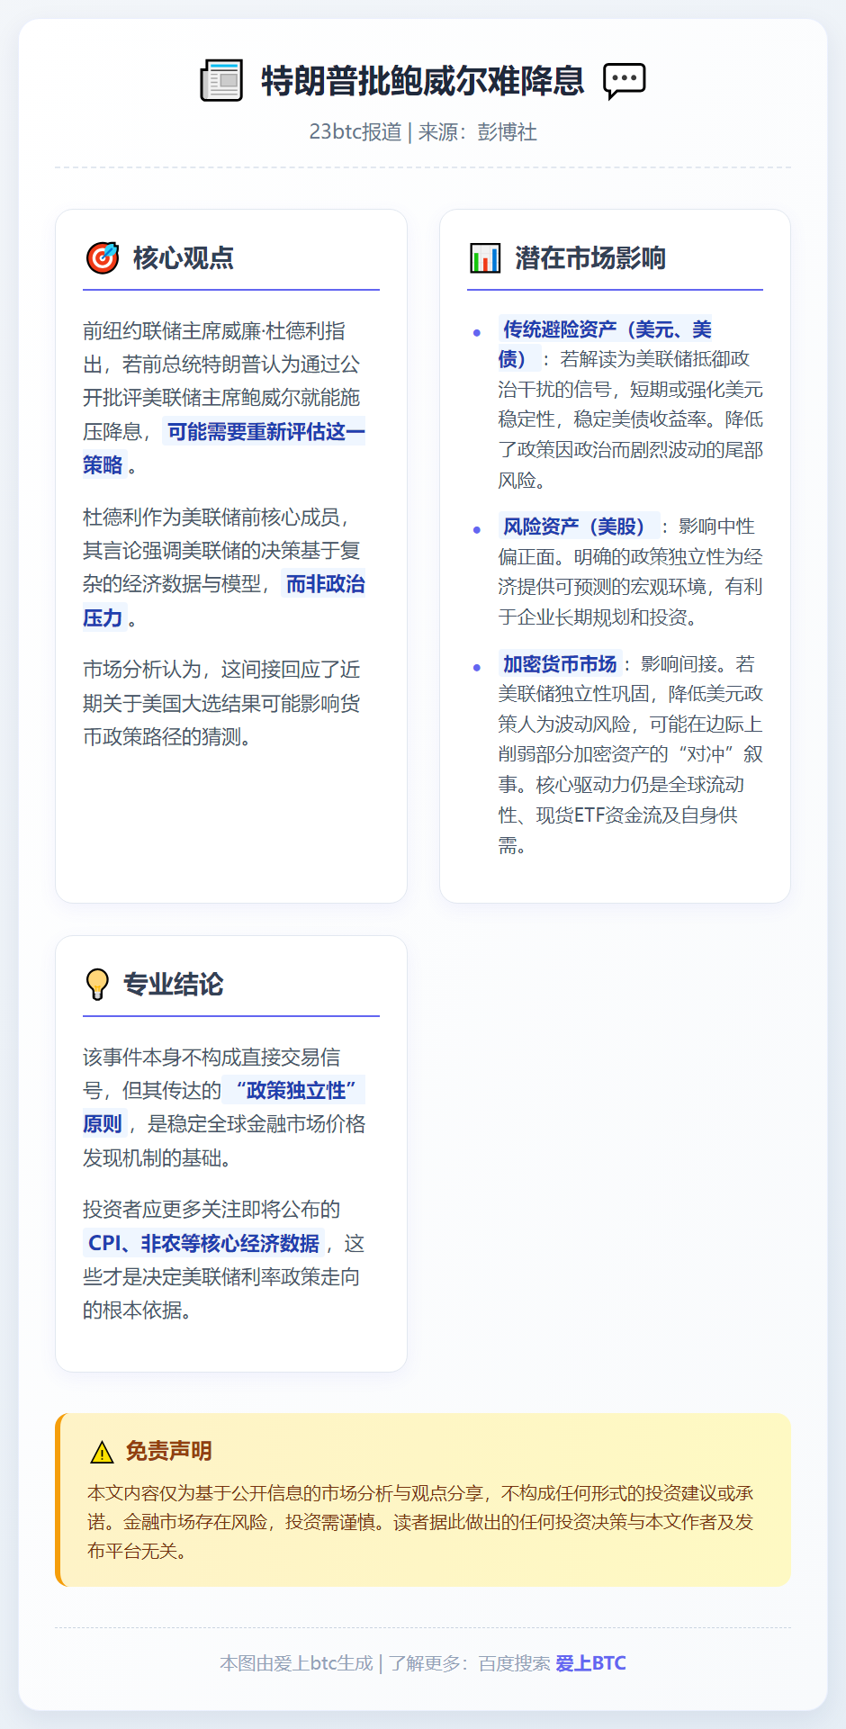The width and height of the screenshot is (846, 1729).
Task: Click the bullet dot before 风险资产
Action: click(x=477, y=529)
